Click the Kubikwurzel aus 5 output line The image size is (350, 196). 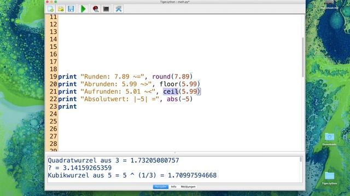pos(132,175)
